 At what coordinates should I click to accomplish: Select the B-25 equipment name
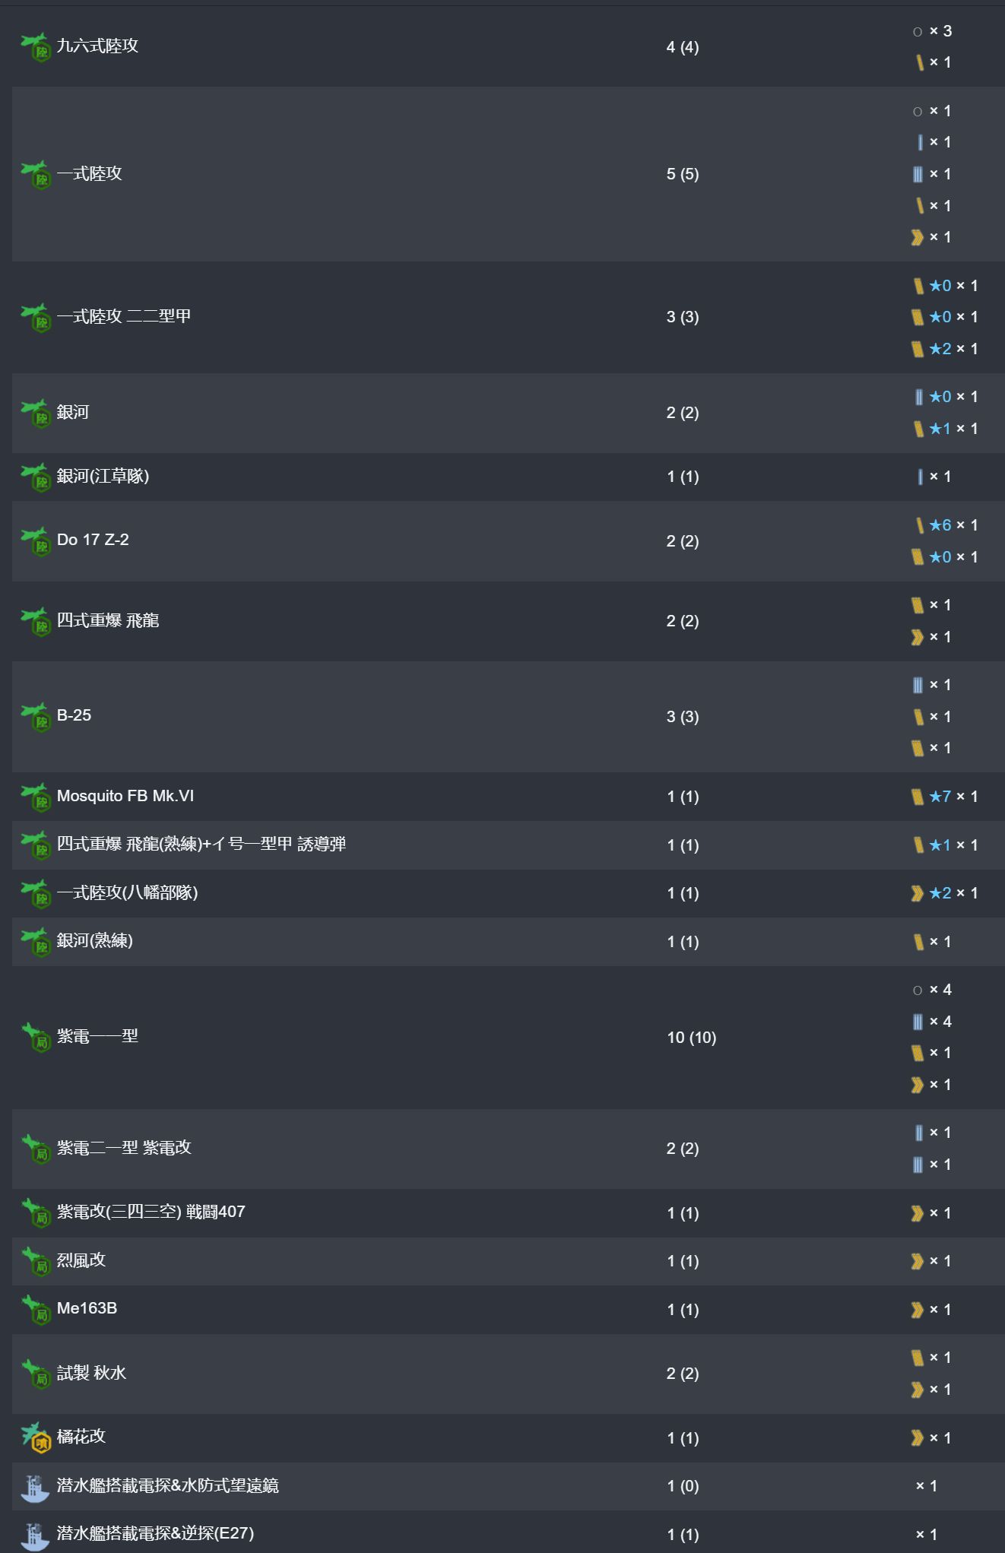(x=74, y=715)
